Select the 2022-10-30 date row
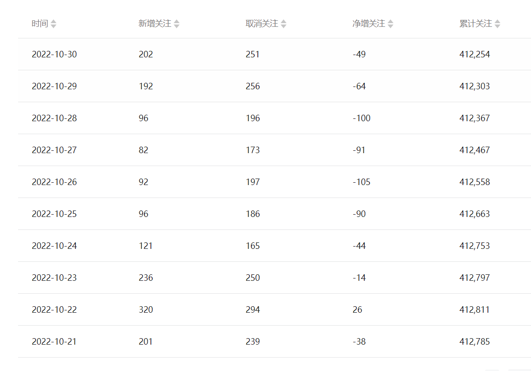Image resolution: width=531 pixels, height=371 pixels. click(275, 54)
